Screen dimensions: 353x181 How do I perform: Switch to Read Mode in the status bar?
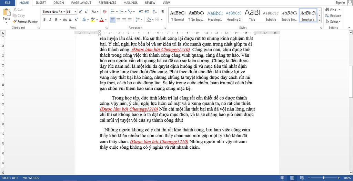pos(282,178)
